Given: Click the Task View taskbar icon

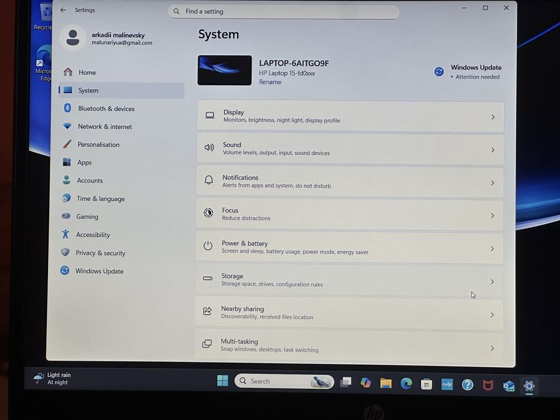Looking at the screenshot, I should (345, 382).
